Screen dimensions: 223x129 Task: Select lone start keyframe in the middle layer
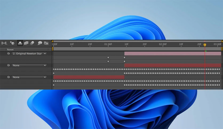pos(54,73)
